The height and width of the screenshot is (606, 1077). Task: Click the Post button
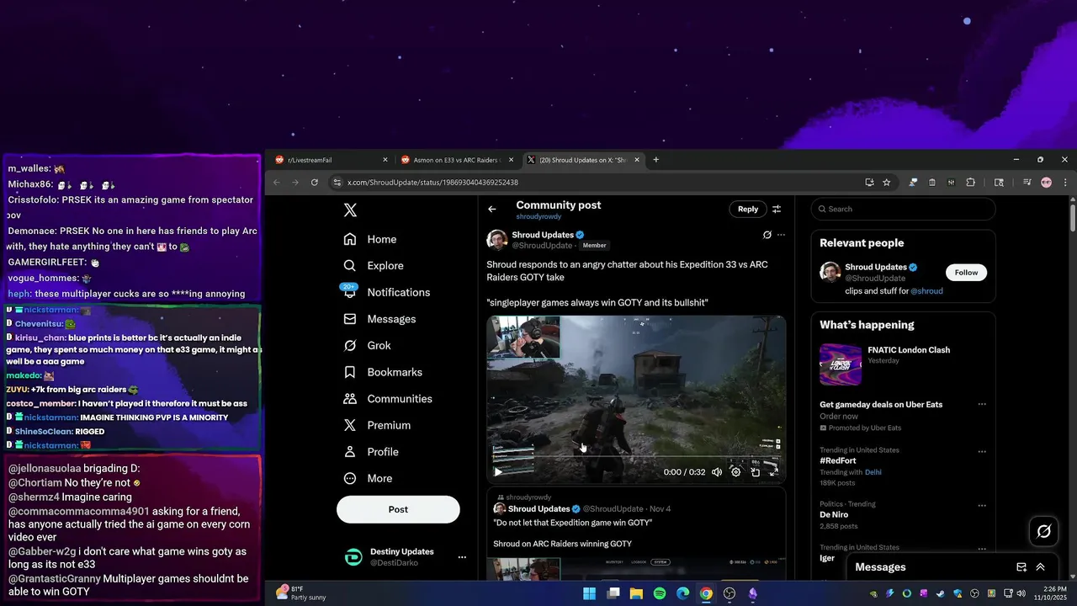pyautogui.click(x=398, y=509)
